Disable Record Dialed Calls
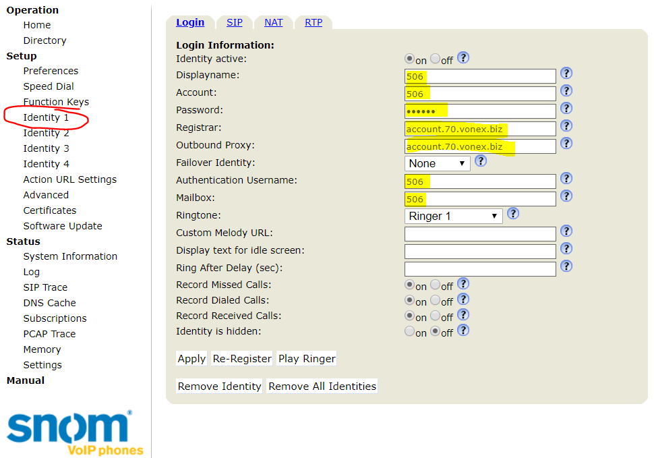Viewport: 654px width, 458px height. [x=436, y=300]
